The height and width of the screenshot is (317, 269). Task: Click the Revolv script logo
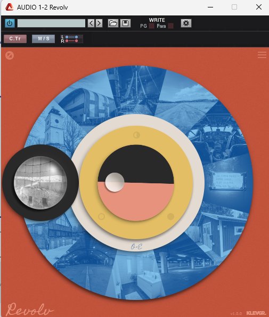30,309
